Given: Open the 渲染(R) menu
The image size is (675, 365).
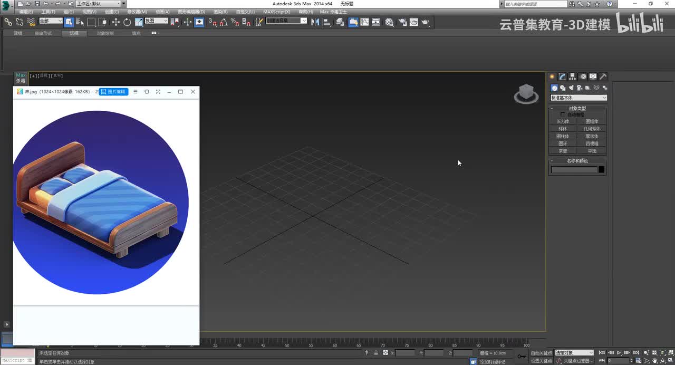Looking at the screenshot, I should 220,12.
